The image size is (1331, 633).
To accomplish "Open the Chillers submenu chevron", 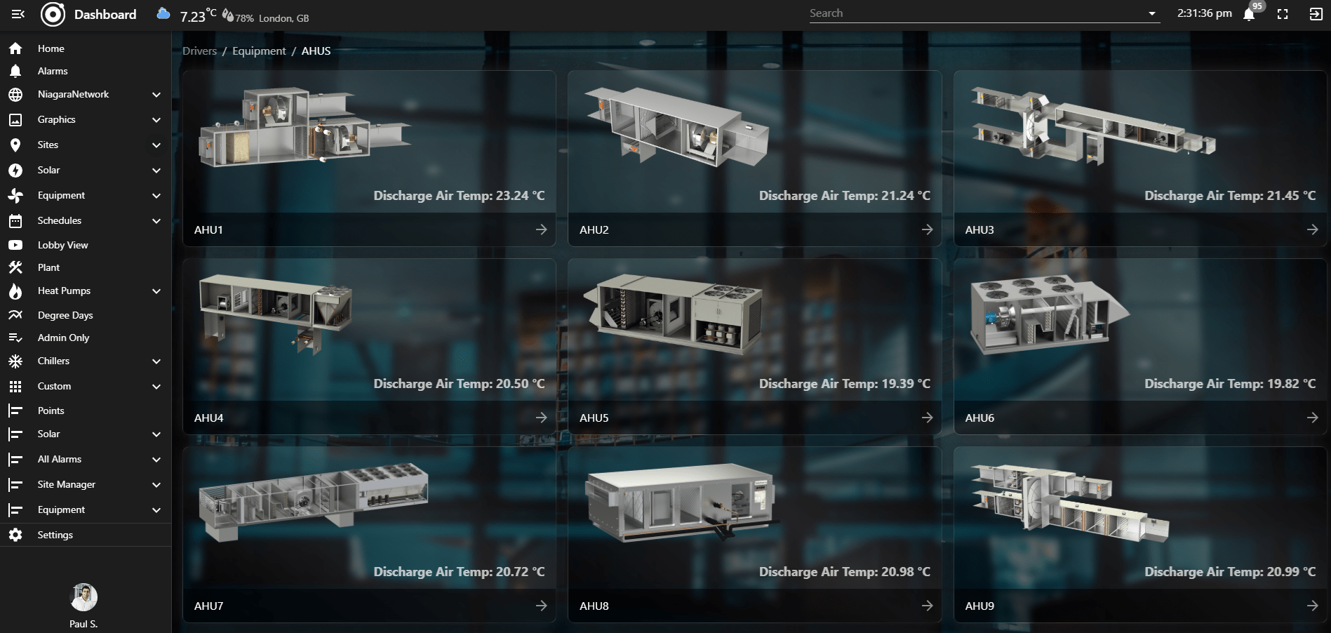I will [x=156, y=361].
